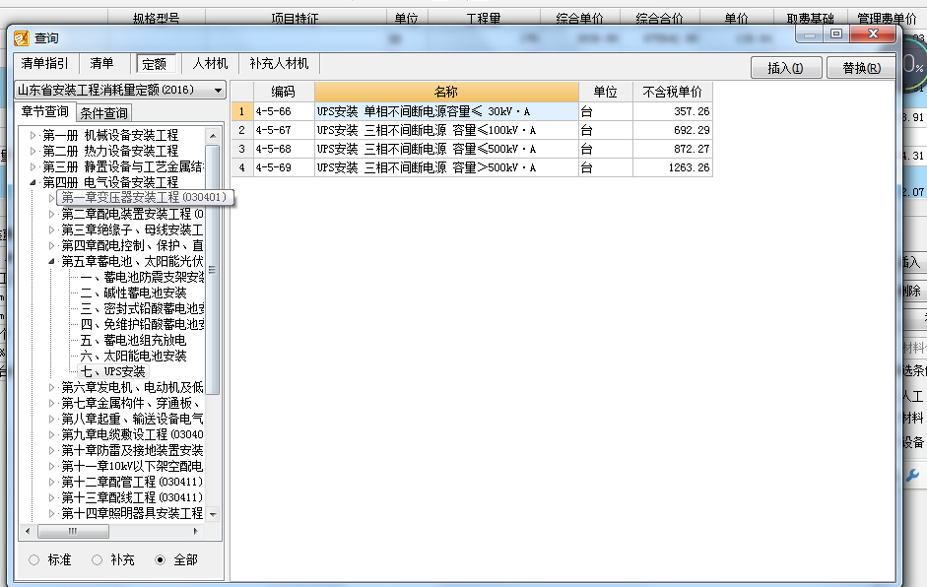Collapse 第四册 电气设备安装工程 node
This screenshot has width=927, height=587.
click(x=33, y=182)
